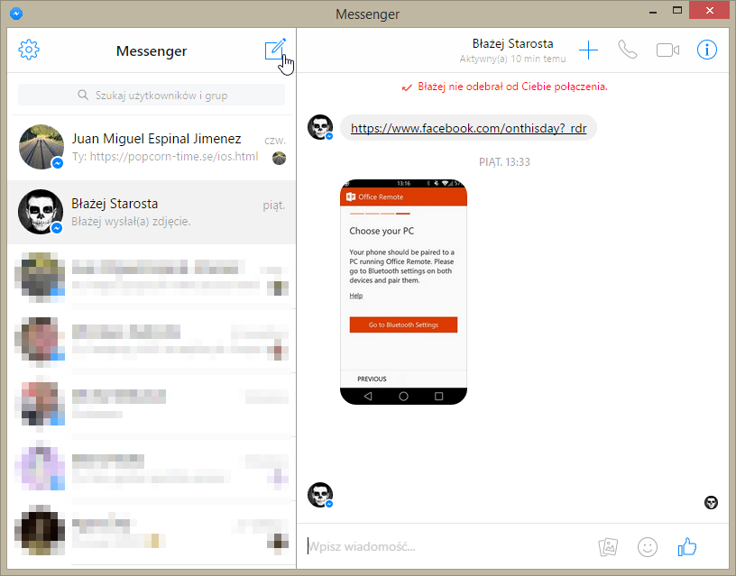
Task: Open Juan Miguel Espinal Jimenez conversation
Action: [x=152, y=147]
